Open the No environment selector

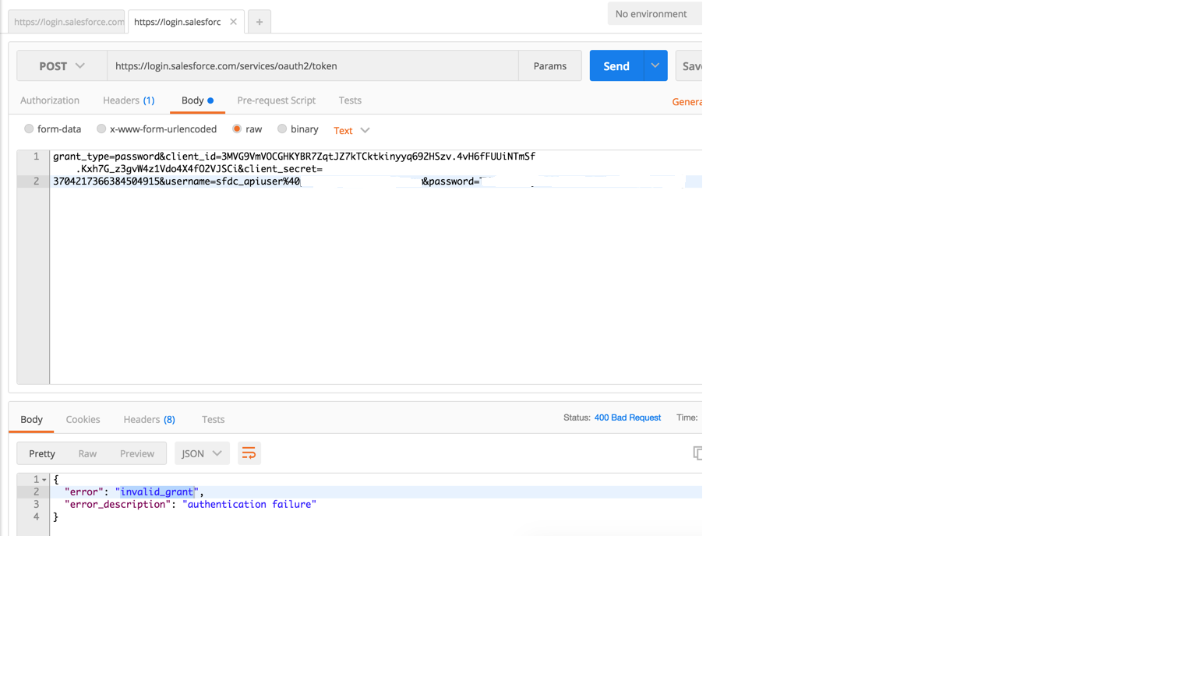coord(655,14)
